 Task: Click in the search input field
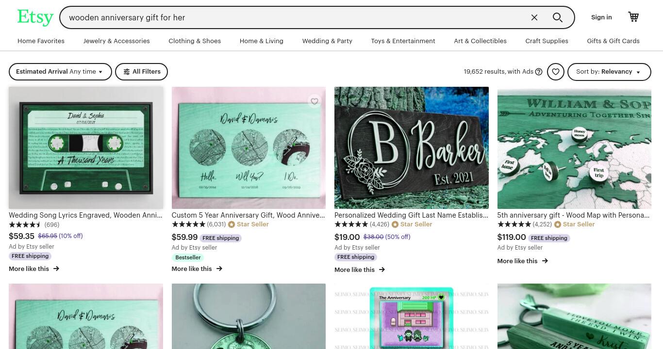[x=296, y=17]
